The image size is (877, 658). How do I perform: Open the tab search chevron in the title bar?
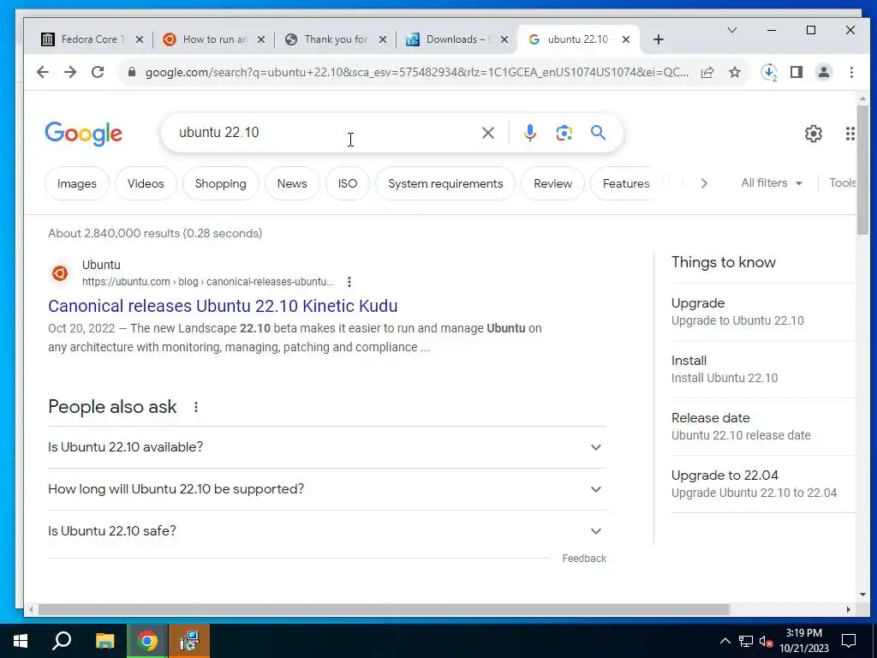pyautogui.click(x=732, y=30)
